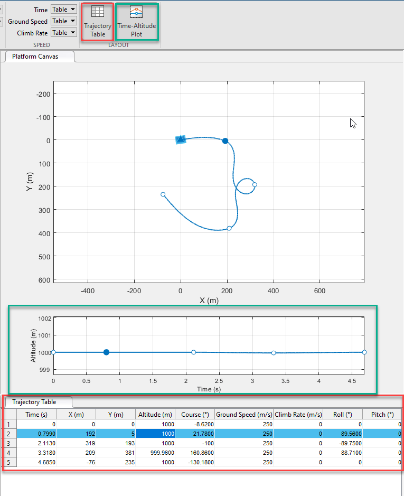This screenshot has width=404, height=496.
Task: Click the Time (s) column header
Action: (36, 414)
